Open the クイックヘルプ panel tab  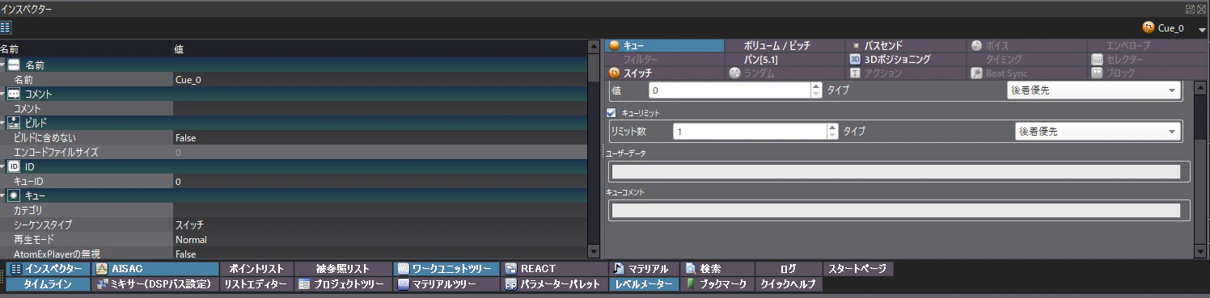point(789,284)
